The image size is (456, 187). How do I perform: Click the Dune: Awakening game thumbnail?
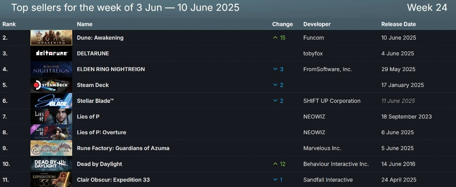51,38
